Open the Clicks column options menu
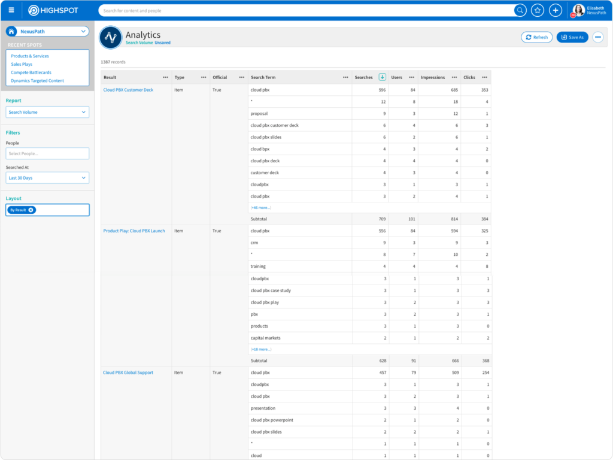This screenshot has width=613, height=460. pos(485,77)
